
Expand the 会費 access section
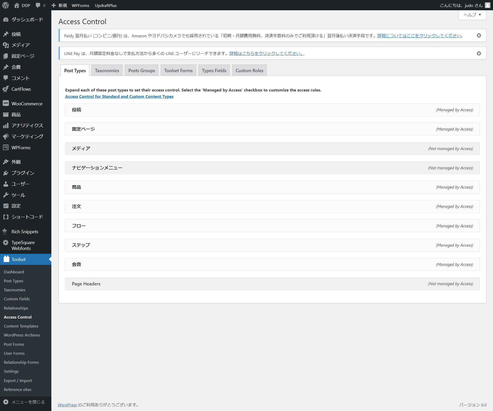pyautogui.click(x=272, y=265)
